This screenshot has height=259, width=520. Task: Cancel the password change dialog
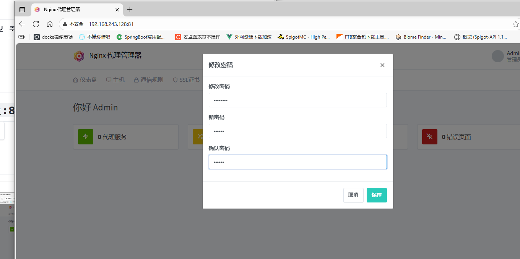pos(353,195)
